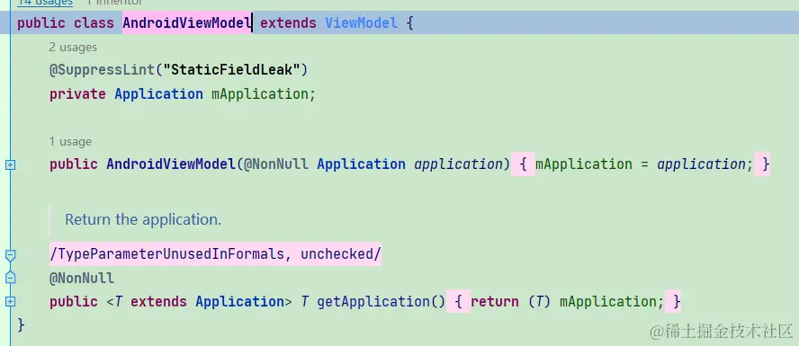Click the folded /TypeParameterUnusedInFormals, unchecked/ region
This screenshot has width=799, height=346.
click(215, 254)
